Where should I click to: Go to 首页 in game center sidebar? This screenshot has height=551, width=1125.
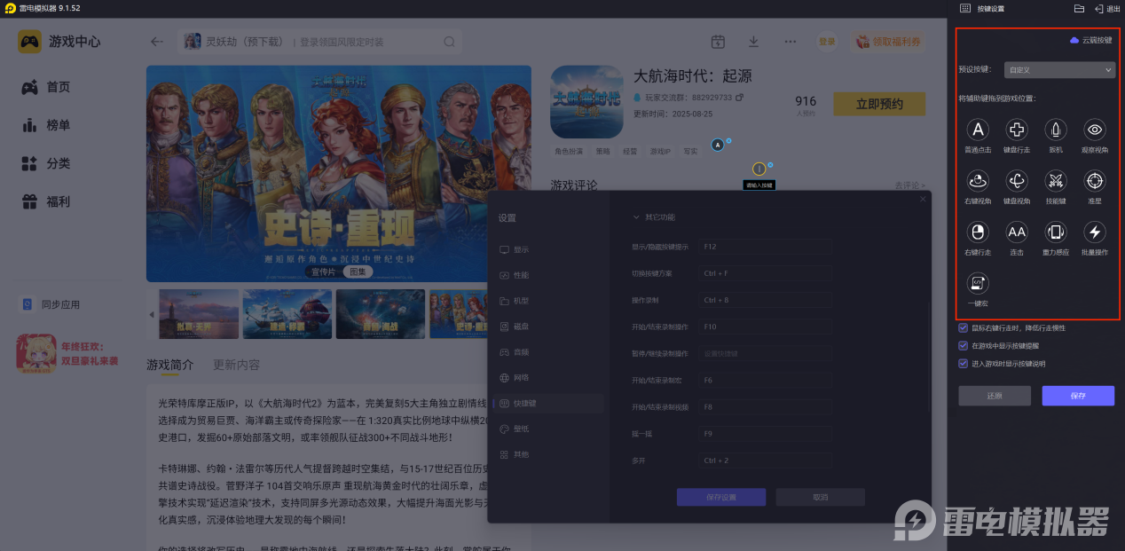46,87
